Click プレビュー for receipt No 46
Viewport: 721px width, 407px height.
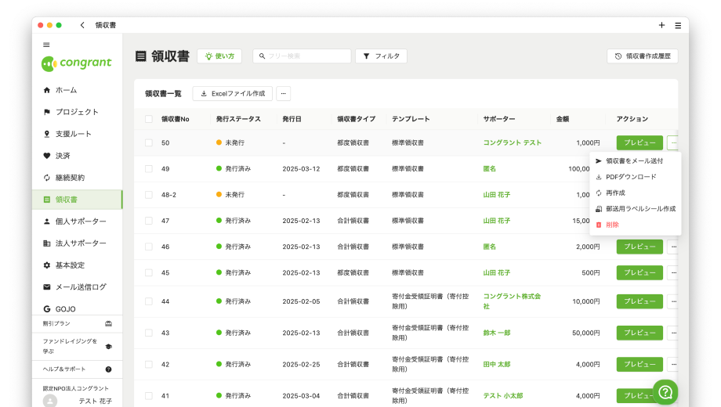(639, 247)
